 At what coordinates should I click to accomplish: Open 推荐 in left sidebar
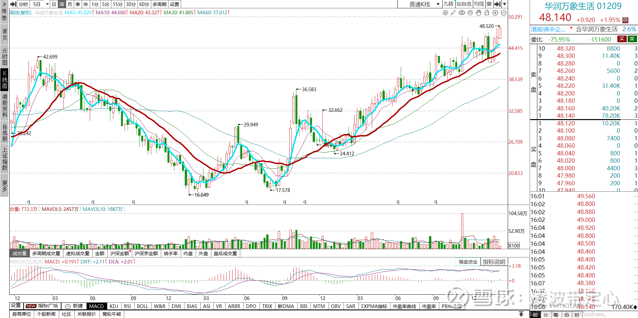[4, 15]
